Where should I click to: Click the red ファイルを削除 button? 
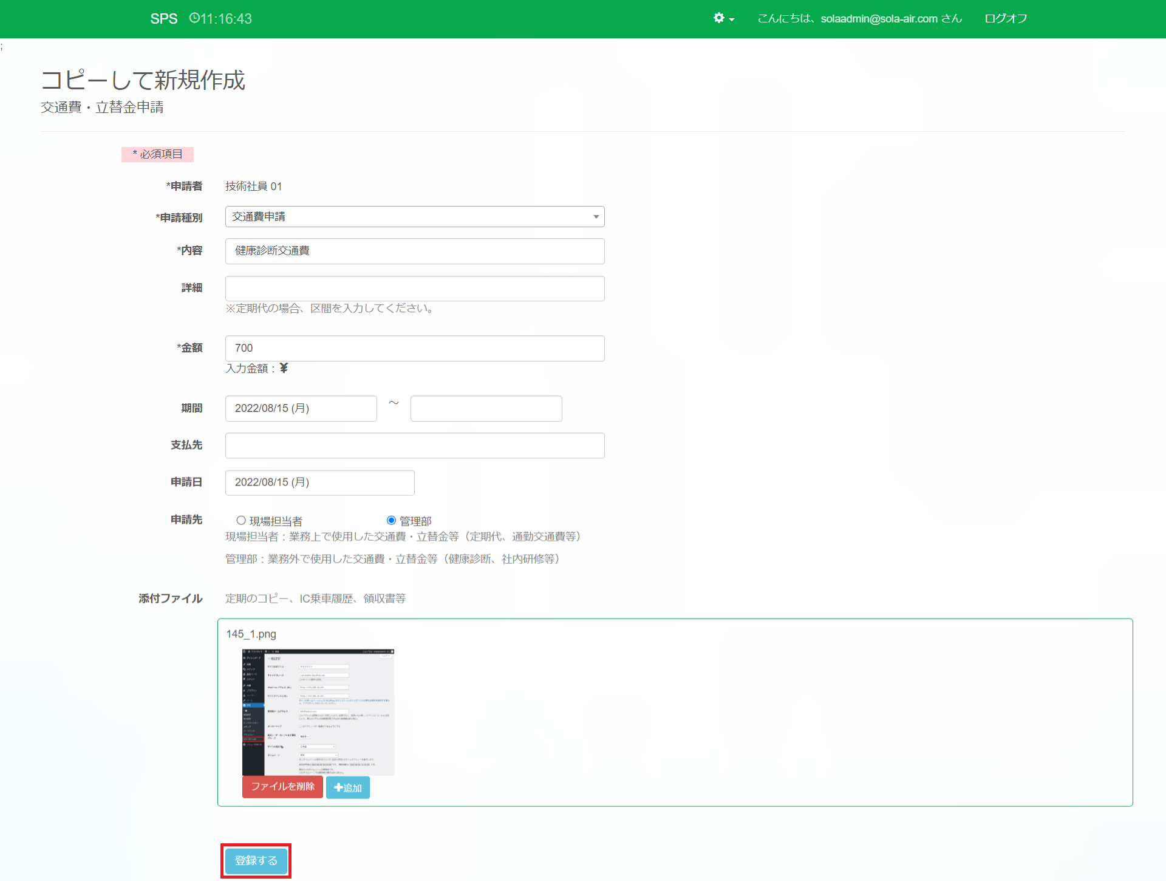pyautogui.click(x=282, y=787)
